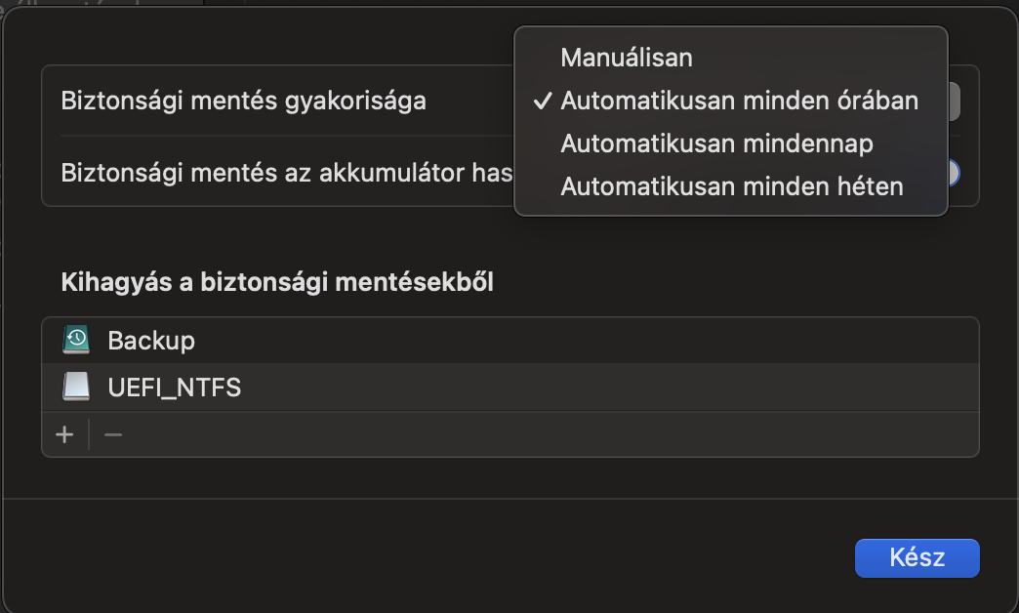Add an excluded item with plus icon
The height and width of the screenshot is (613, 1019).
click(x=64, y=434)
